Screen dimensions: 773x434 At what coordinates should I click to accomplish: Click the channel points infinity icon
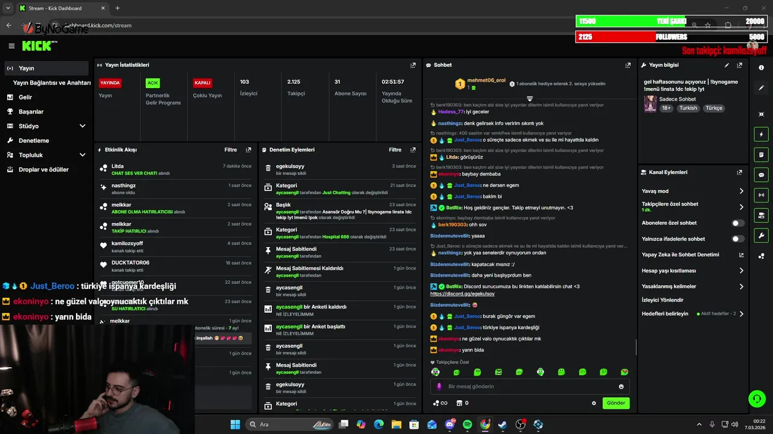440,403
